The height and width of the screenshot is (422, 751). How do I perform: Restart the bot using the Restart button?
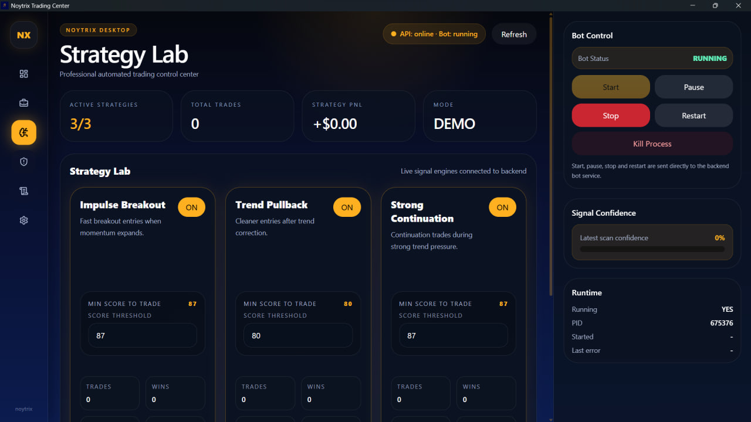point(694,115)
